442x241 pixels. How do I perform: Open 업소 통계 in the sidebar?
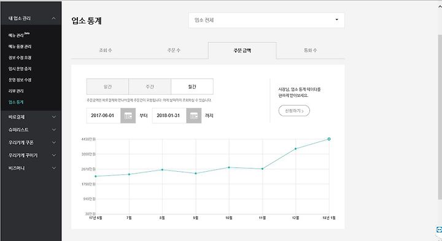(x=16, y=102)
